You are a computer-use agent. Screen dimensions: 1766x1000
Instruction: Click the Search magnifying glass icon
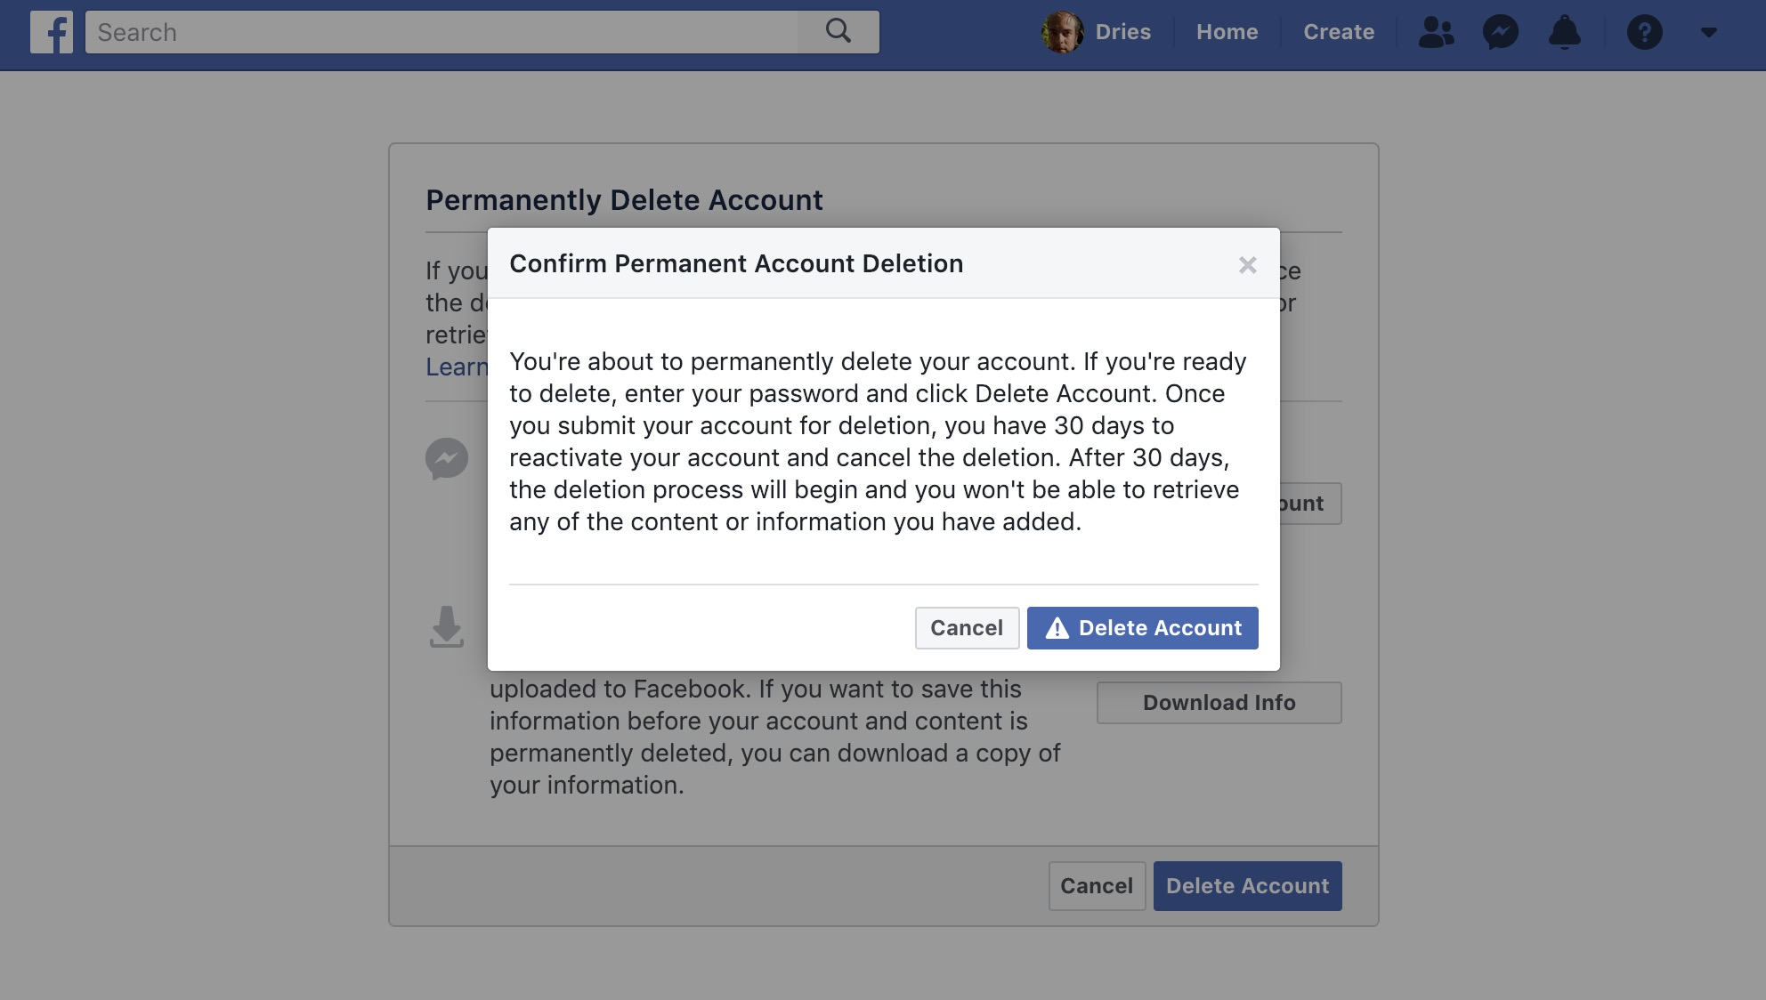pyautogui.click(x=838, y=31)
